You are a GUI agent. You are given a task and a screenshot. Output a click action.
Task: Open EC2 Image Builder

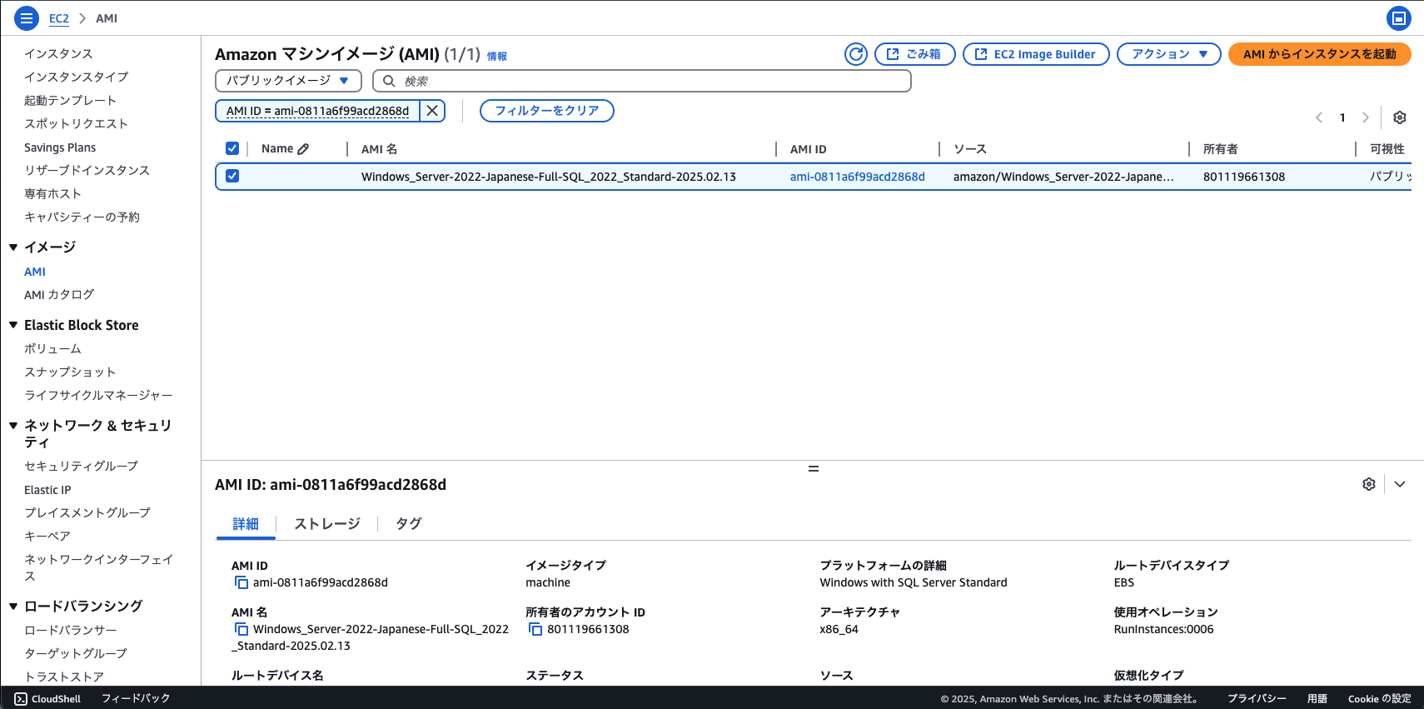coord(1036,54)
